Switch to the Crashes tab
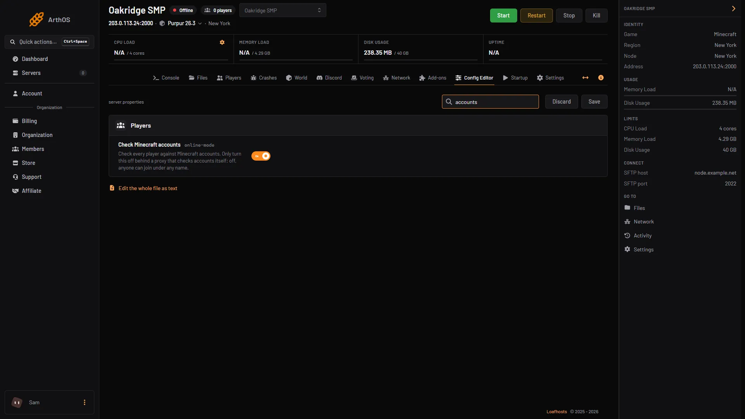The height and width of the screenshot is (419, 745). pyautogui.click(x=264, y=78)
